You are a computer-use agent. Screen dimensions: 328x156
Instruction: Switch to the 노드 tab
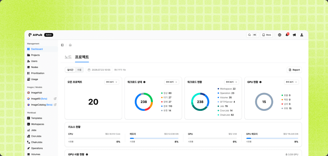(68, 57)
